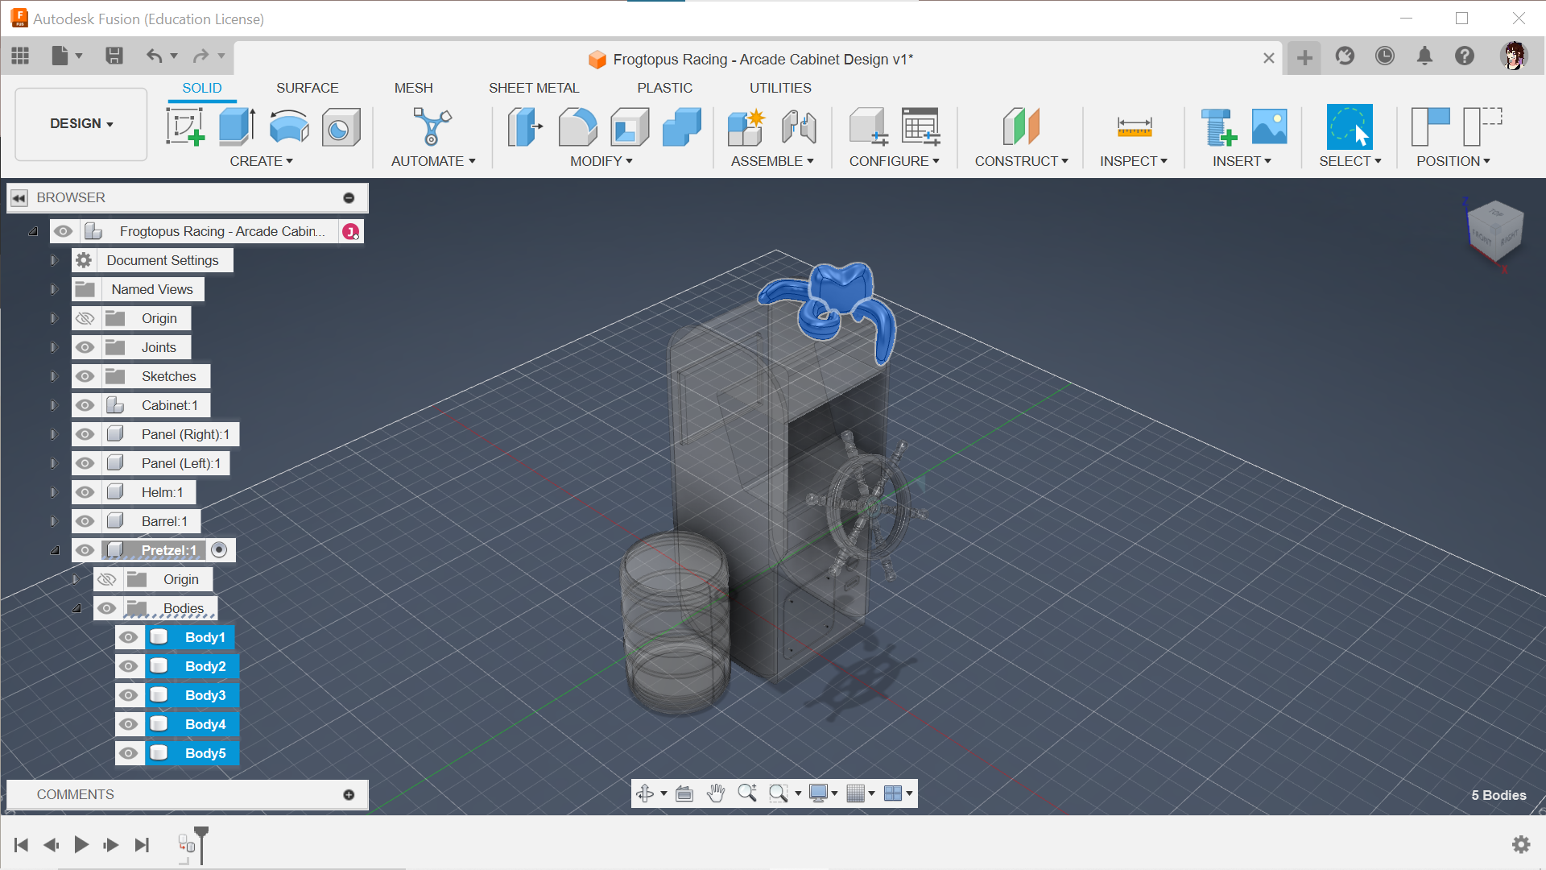Switch to the PLASTIC tab
The height and width of the screenshot is (870, 1546).
click(x=664, y=88)
